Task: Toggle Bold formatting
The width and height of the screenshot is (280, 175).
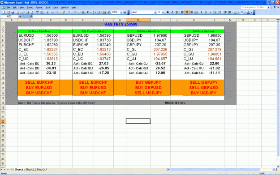Action: tap(168, 13)
